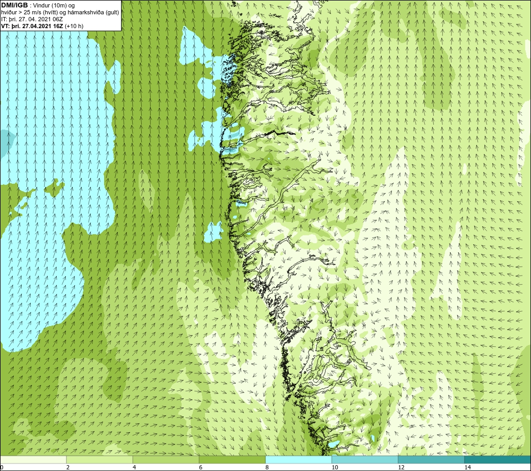Click the scale label '14'
Image resolution: width=531 pixels, height=471 pixels.
click(467, 468)
